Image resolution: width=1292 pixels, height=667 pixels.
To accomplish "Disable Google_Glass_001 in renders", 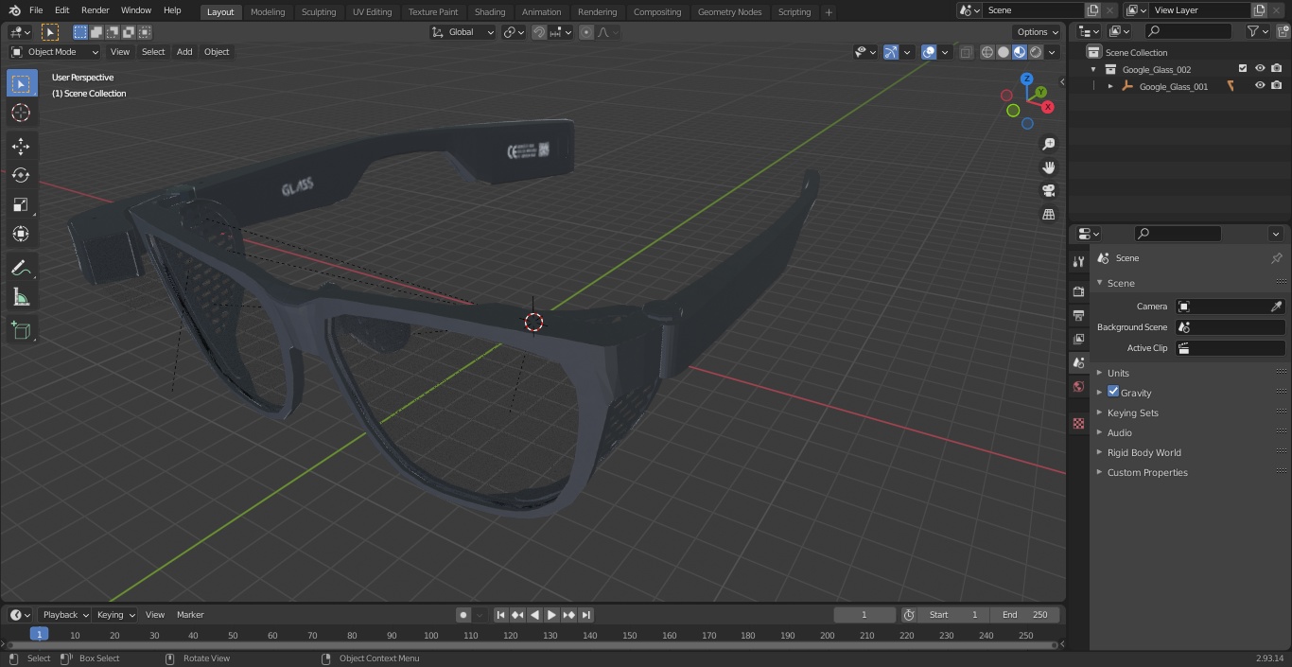I will click(x=1276, y=86).
